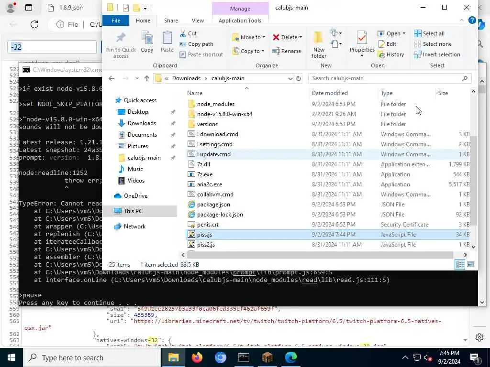Click the browser Reload button
Screen dimensions: 490x367
pos(34,24)
